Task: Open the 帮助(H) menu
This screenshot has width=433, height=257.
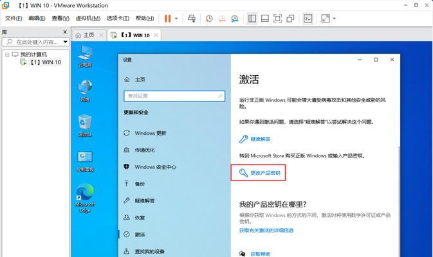Action: click(145, 18)
